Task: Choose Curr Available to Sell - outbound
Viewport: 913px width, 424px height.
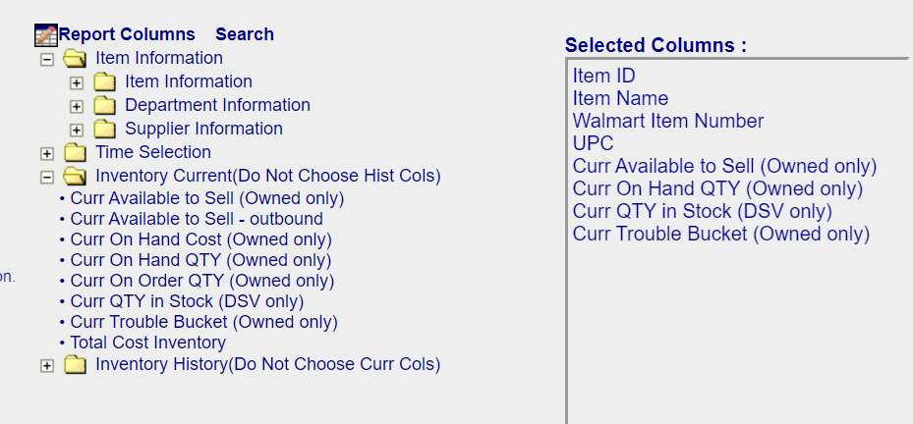Action: [x=197, y=219]
